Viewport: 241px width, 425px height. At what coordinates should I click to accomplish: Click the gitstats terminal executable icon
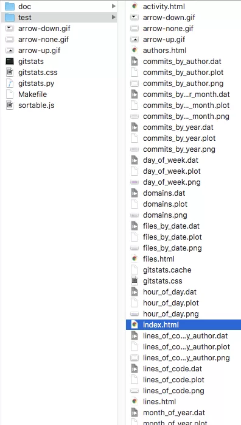[10, 62]
